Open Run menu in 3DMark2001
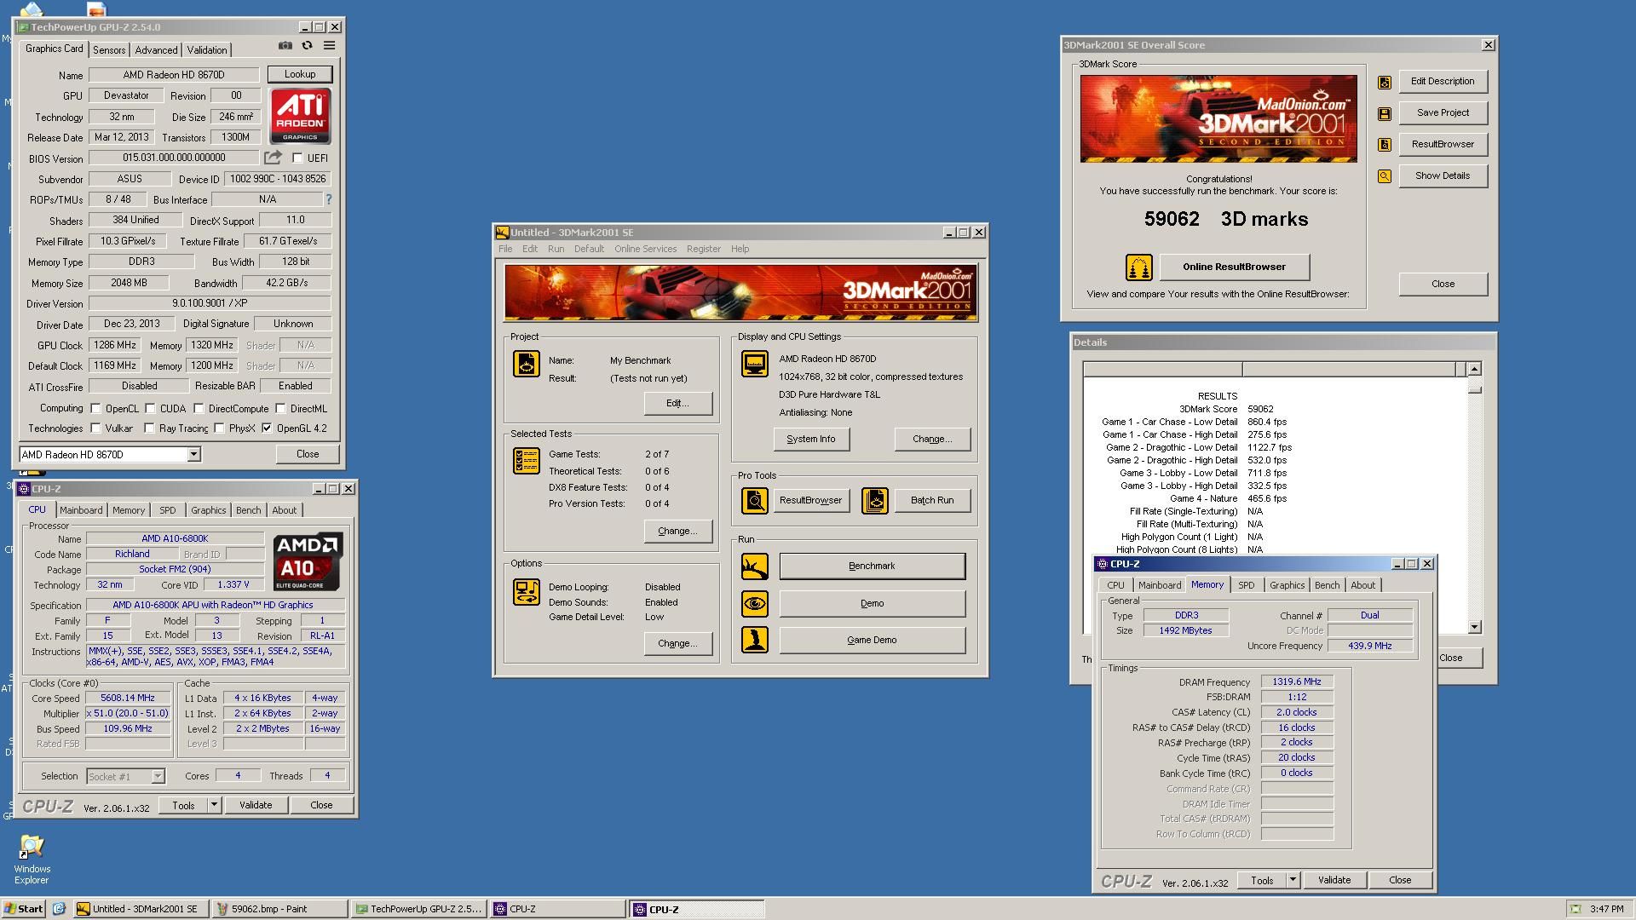This screenshot has height=920, width=1636. (556, 249)
